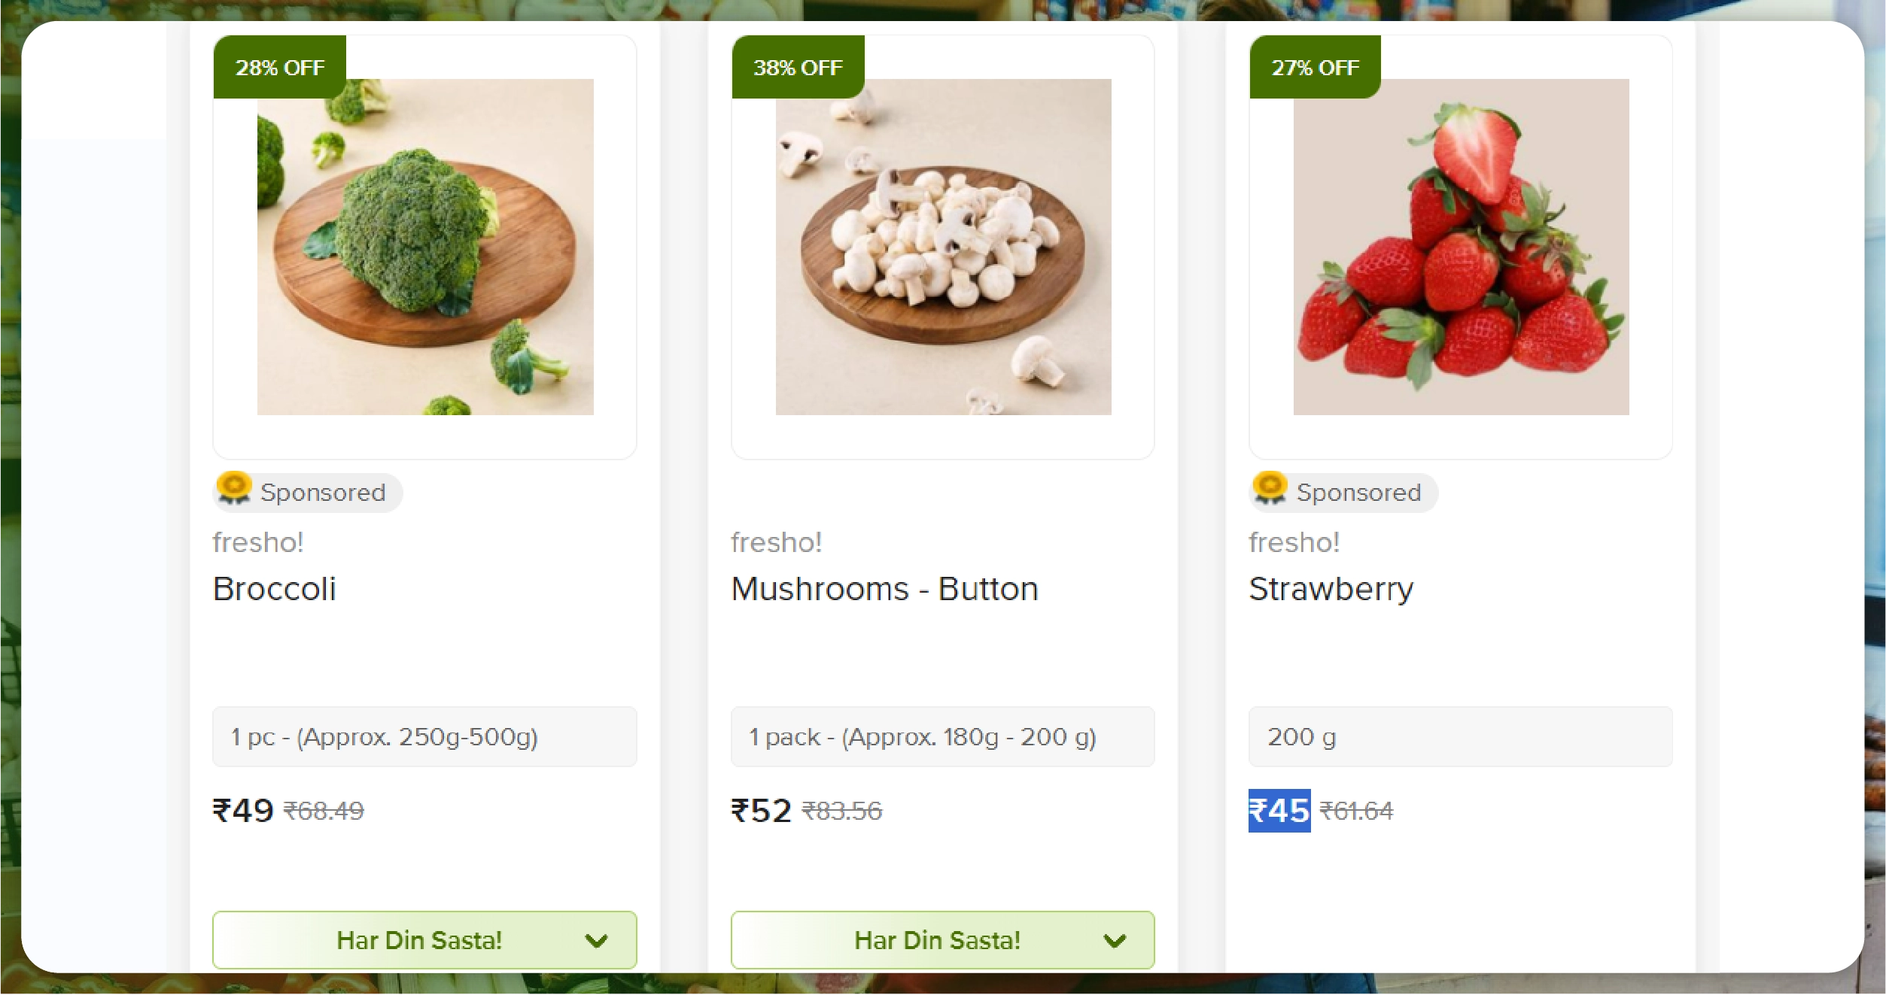Click the 38% OFF discount badge
1886x995 pixels.
pos(798,68)
